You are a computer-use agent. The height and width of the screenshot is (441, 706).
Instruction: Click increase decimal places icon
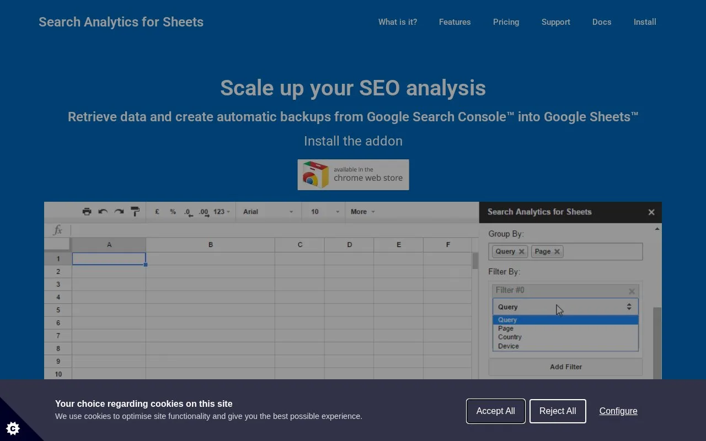point(204,212)
